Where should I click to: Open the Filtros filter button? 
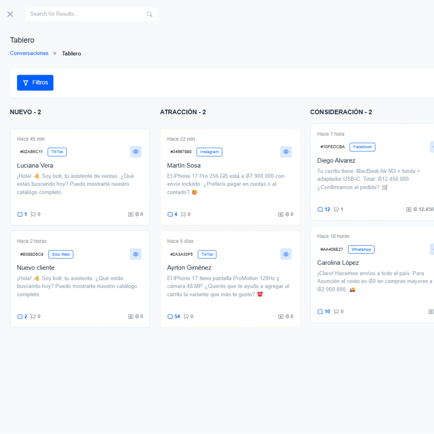[35, 83]
